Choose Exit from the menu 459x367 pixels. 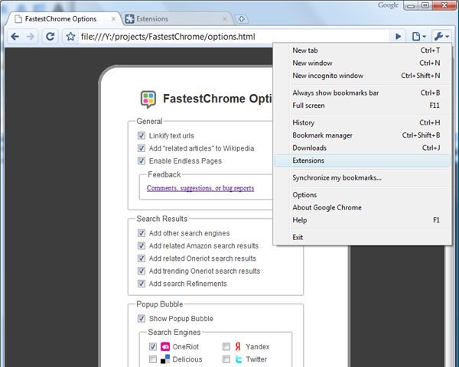pyautogui.click(x=363, y=237)
